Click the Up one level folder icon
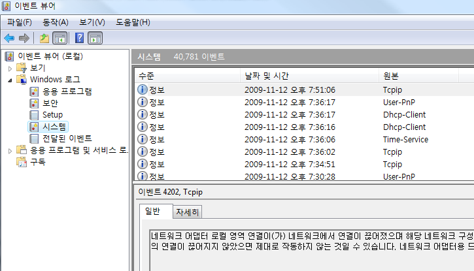Viewport: 474px width, 271px height. tap(44, 39)
